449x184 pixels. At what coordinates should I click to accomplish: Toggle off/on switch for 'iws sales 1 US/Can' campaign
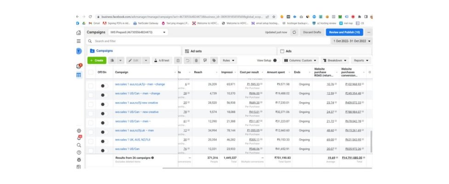pos(103,150)
